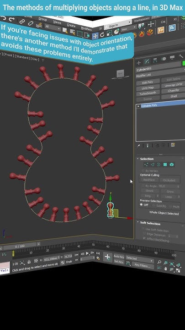Click the Rc plugin icon
This screenshot has height=330, width=185.
tap(172, 27)
